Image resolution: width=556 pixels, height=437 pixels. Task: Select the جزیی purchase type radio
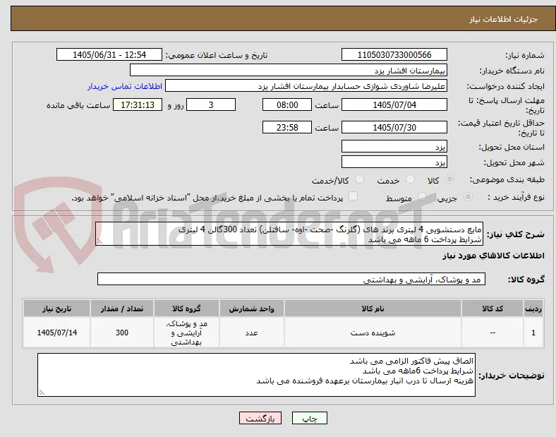[468, 197]
